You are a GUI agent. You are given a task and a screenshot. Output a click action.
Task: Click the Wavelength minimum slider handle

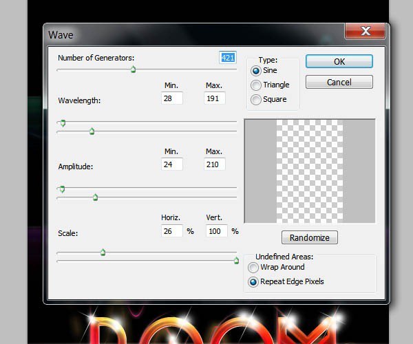coord(63,122)
